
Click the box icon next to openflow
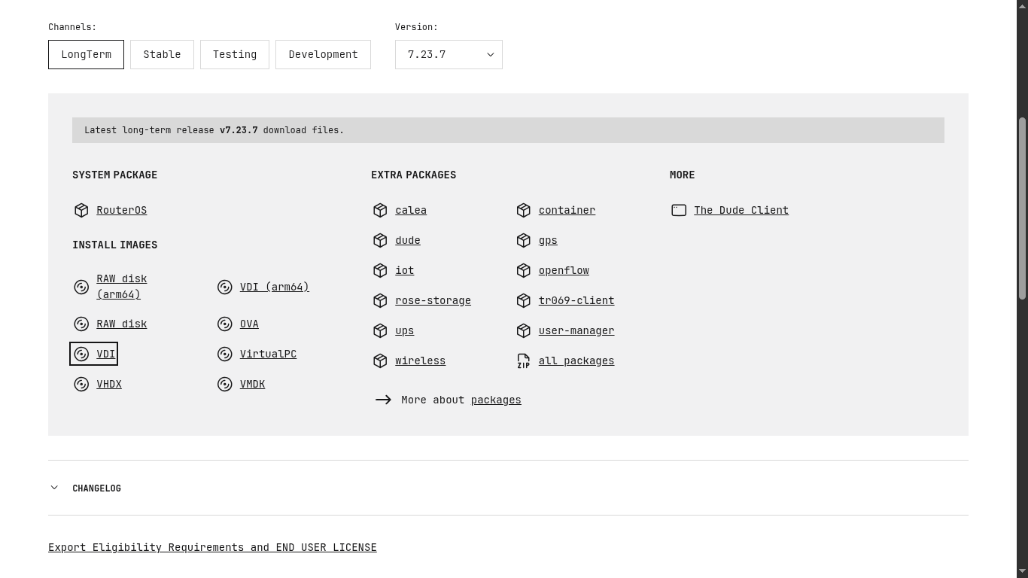click(524, 270)
